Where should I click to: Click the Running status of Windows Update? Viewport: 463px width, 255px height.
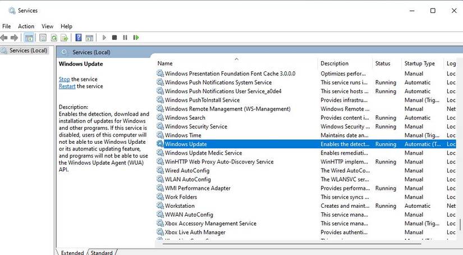386,144
